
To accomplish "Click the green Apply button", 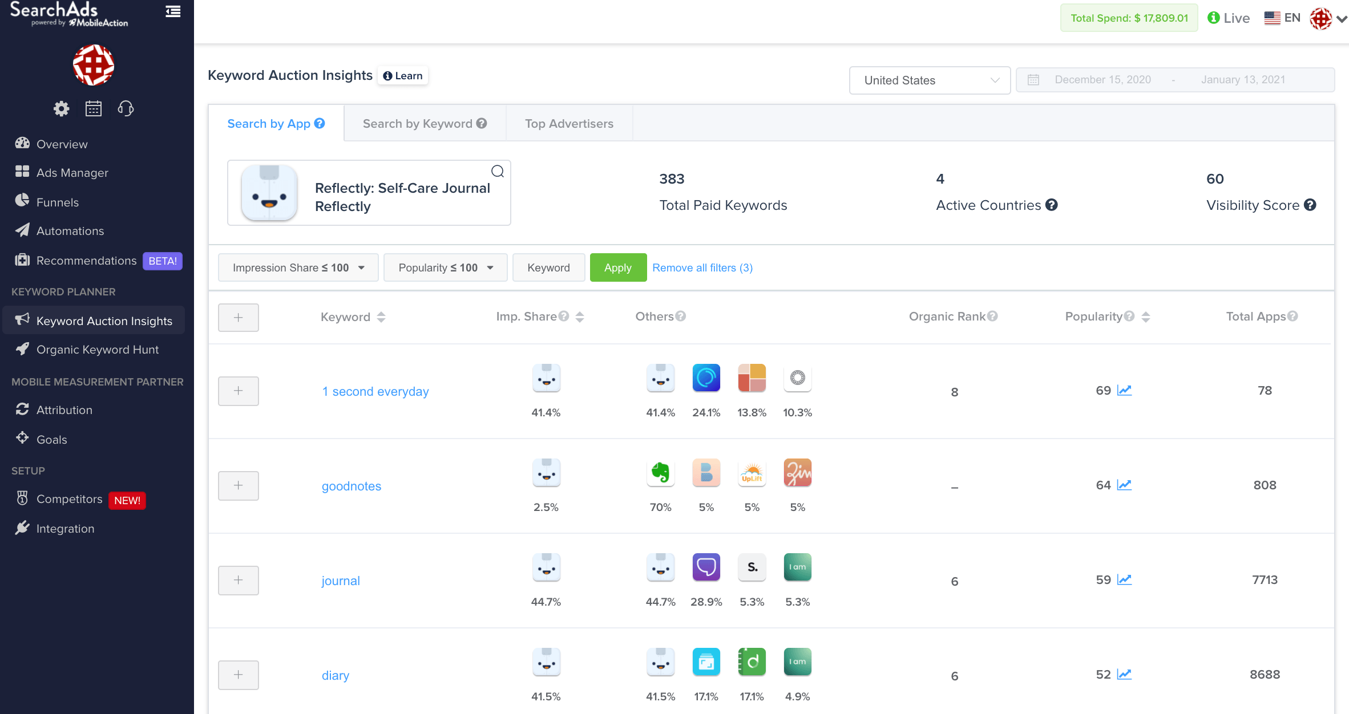I will (x=618, y=267).
